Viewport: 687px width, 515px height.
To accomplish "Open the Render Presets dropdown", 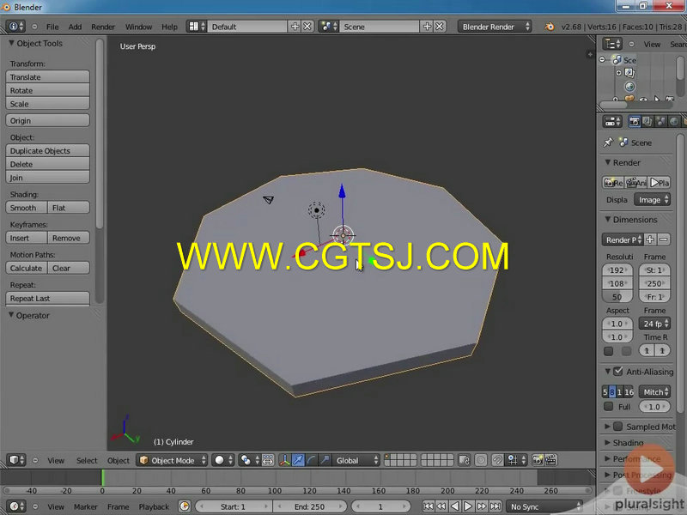I will (x=622, y=239).
